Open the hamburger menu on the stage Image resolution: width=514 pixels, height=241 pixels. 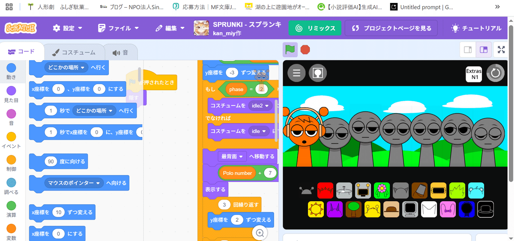click(x=296, y=73)
